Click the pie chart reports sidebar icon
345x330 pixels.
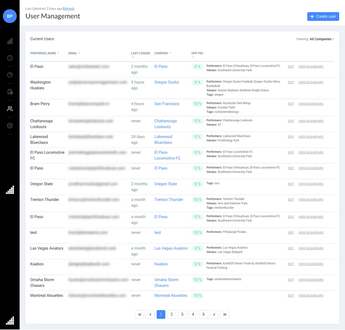[x=10, y=75]
